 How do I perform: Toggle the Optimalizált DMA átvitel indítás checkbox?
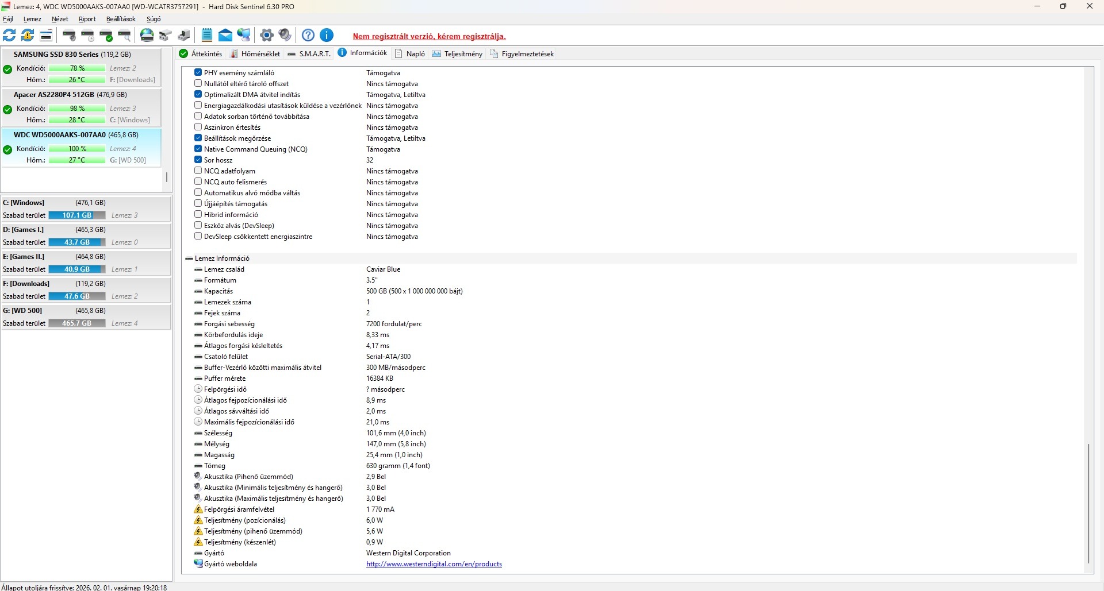click(198, 95)
